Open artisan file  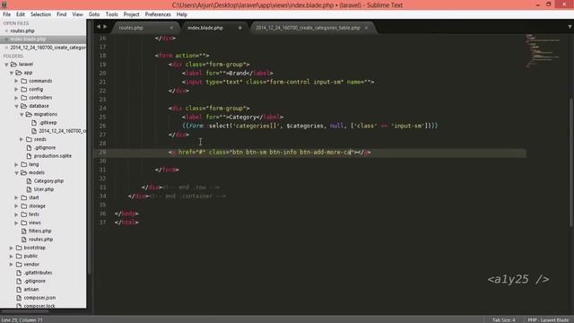click(31, 289)
